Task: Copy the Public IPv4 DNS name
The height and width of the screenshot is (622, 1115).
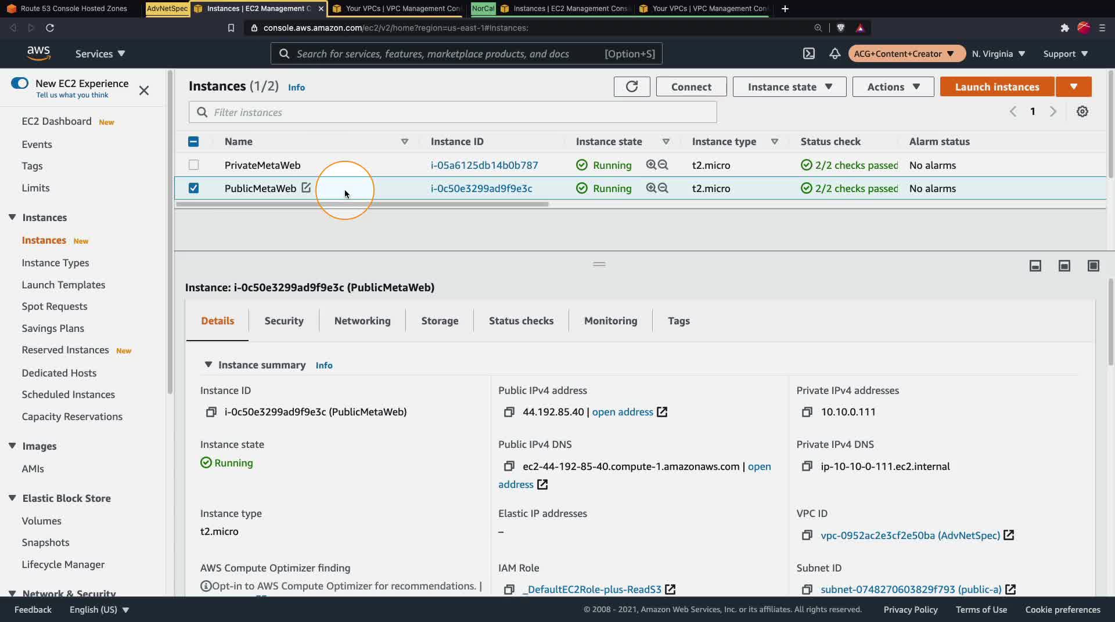Action: point(509,466)
